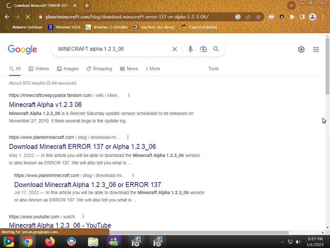Search by image with the camera icon

(203, 49)
